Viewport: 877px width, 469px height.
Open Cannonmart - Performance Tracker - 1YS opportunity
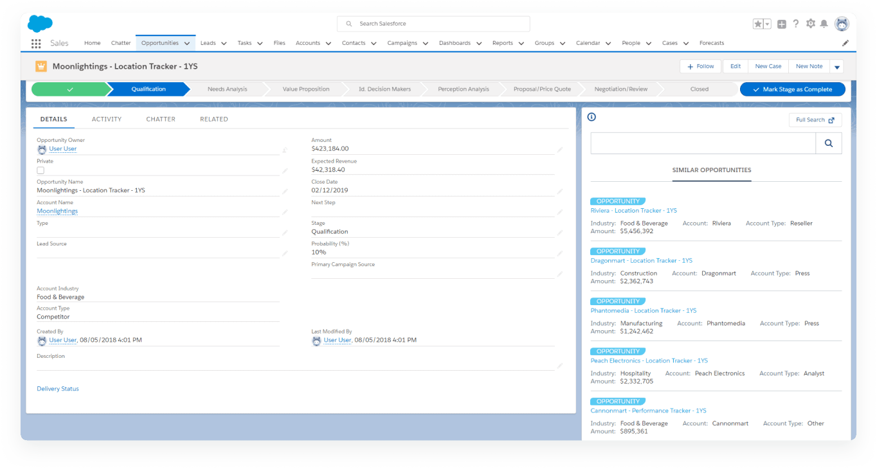click(x=649, y=411)
